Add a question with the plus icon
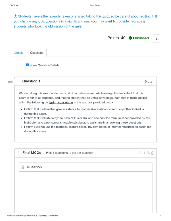This screenshot has height=221, width=171. tap(144, 153)
